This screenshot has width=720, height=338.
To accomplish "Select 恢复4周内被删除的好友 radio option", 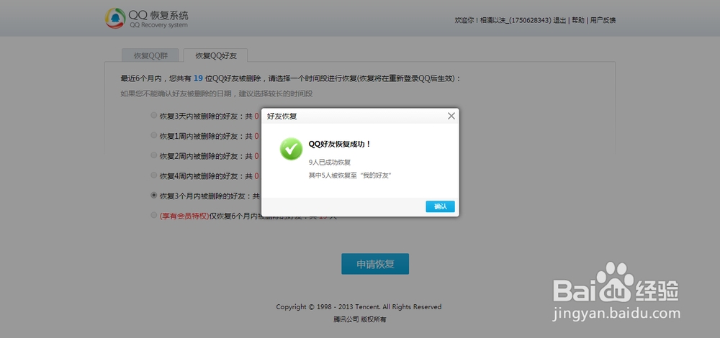I will pos(154,175).
